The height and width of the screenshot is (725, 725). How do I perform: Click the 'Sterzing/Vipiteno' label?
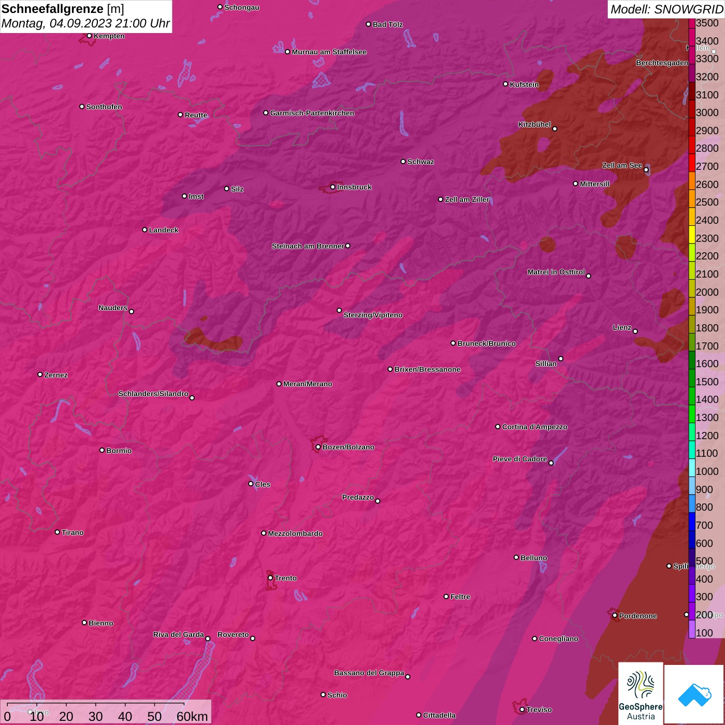point(373,315)
